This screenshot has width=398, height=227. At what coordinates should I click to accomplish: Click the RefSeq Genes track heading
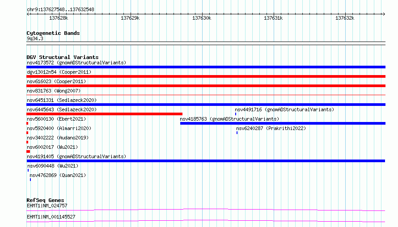click(45, 200)
